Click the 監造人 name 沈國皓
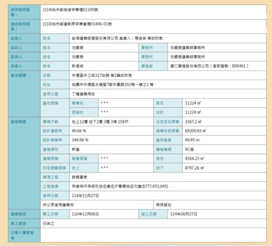 tap(78, 57)
